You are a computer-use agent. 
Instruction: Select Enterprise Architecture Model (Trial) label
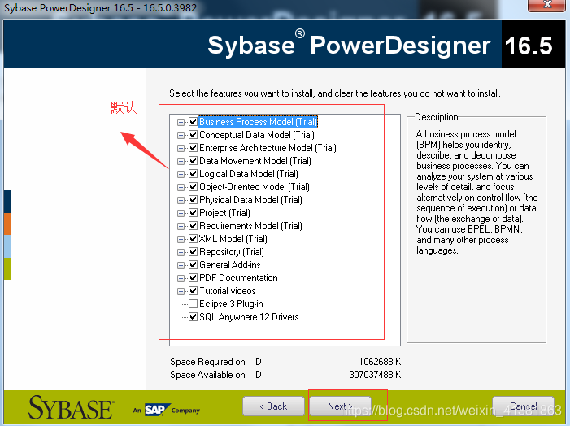268,148
